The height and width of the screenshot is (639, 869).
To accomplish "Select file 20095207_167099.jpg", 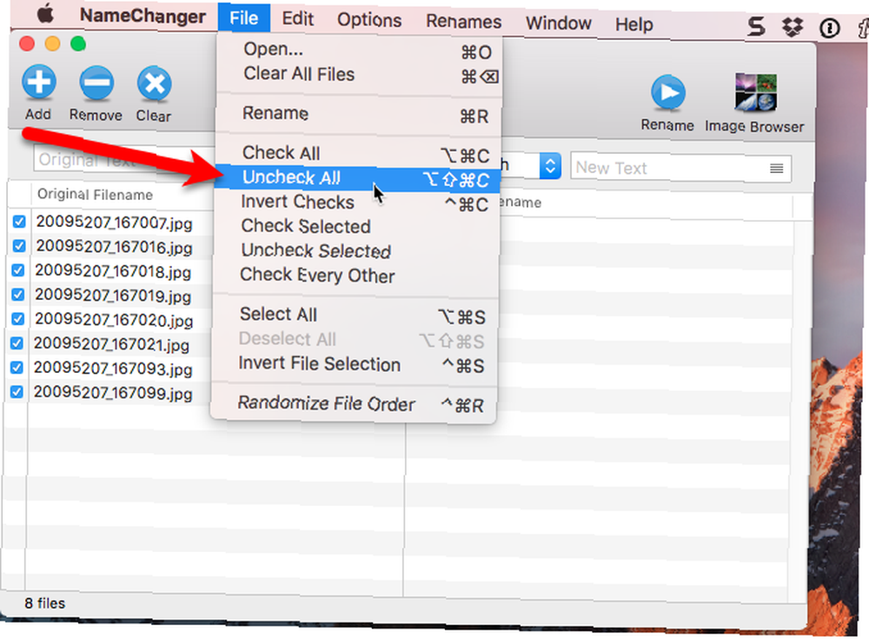I will click(112, 393).
